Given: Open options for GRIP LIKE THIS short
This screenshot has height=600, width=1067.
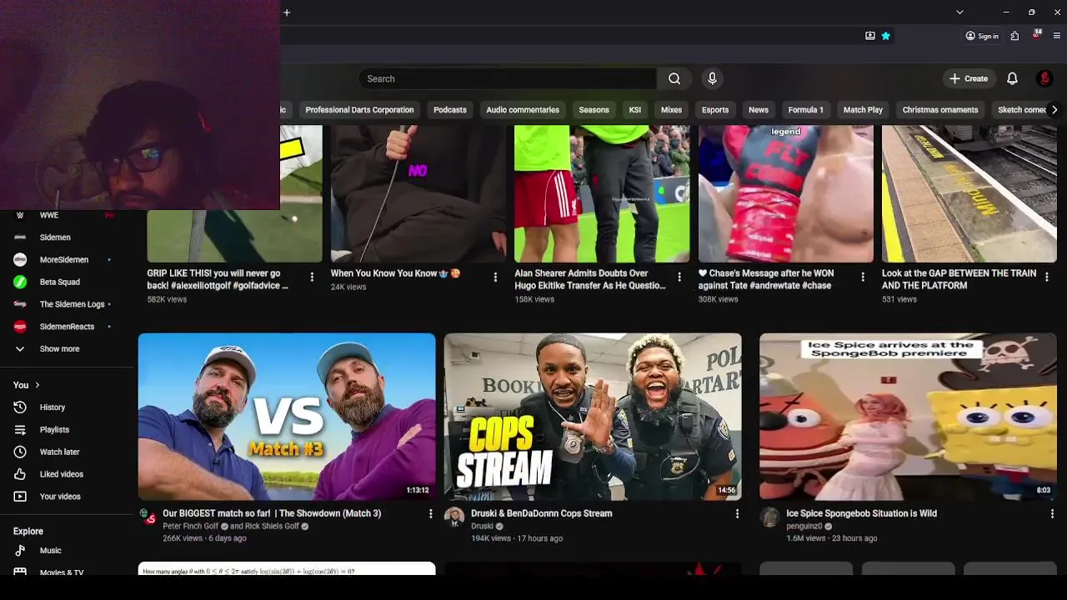Looking at the screenshot, I should click(x=312, y=277).
